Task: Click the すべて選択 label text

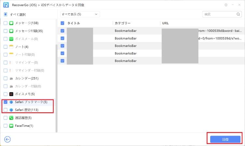Action: [x=18, y=15]
